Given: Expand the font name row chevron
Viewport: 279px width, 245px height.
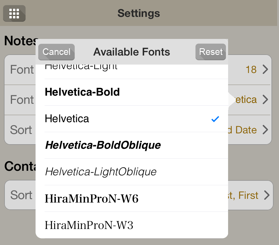Looking at the screenshot, I should (265, 100).
